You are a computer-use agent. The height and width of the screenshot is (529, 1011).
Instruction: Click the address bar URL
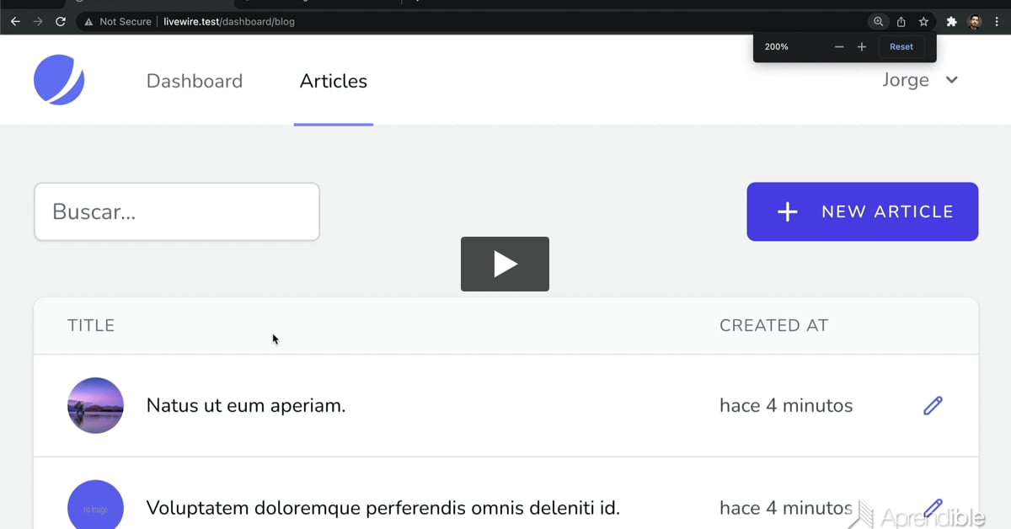229,22
